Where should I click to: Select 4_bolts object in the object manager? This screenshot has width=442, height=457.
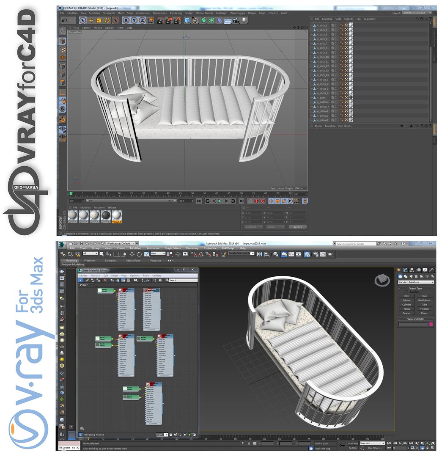[x=321, y=98]
